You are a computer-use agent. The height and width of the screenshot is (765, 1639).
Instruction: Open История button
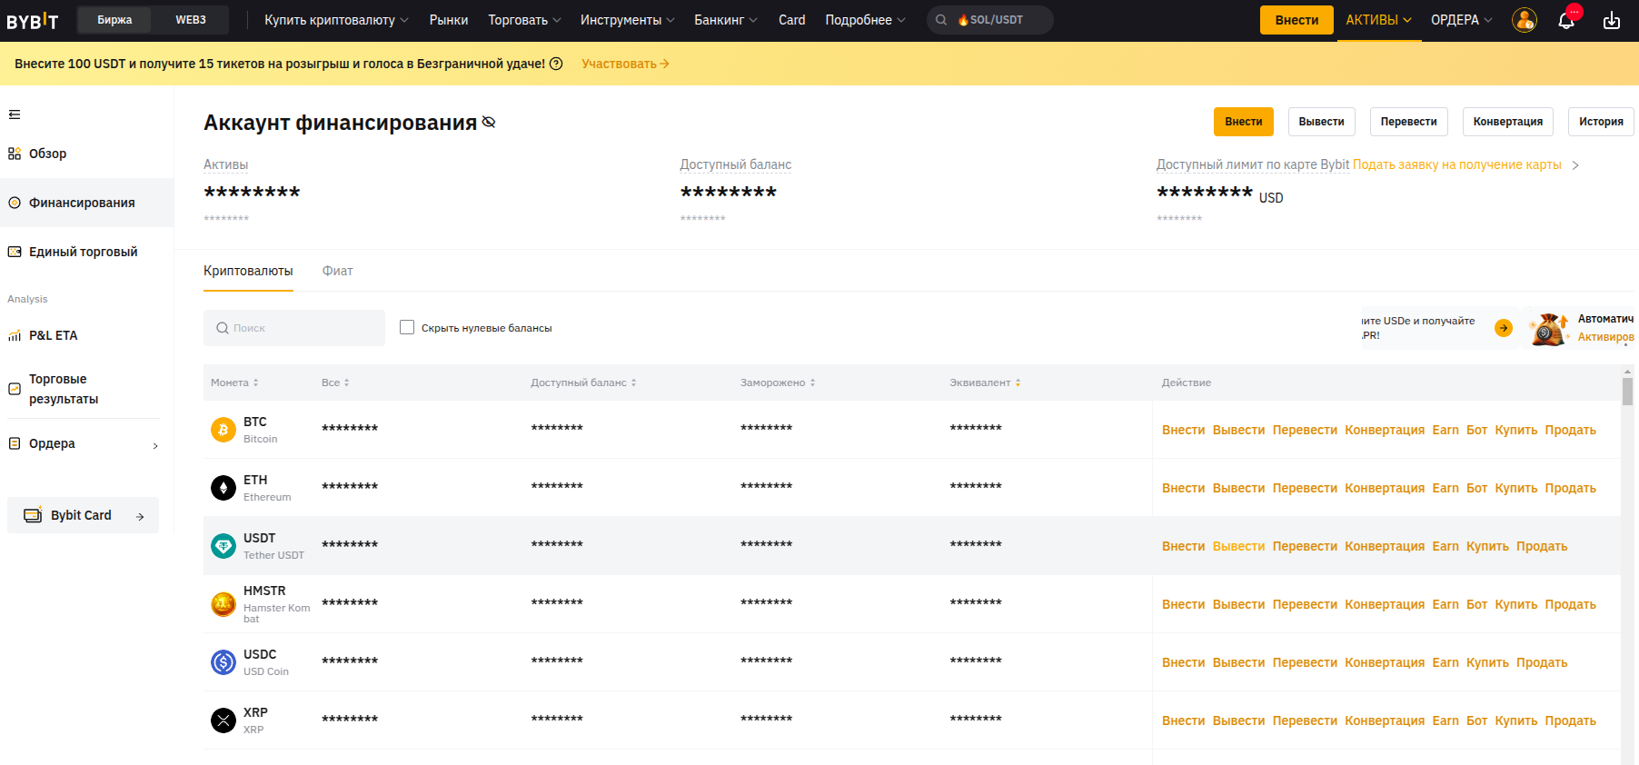point(1601,122)
